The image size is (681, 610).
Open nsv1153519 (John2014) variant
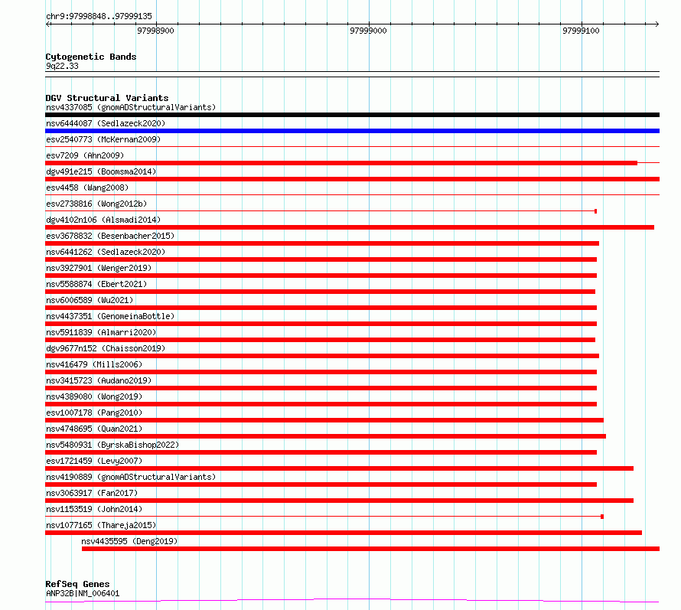tap(94, 509)
